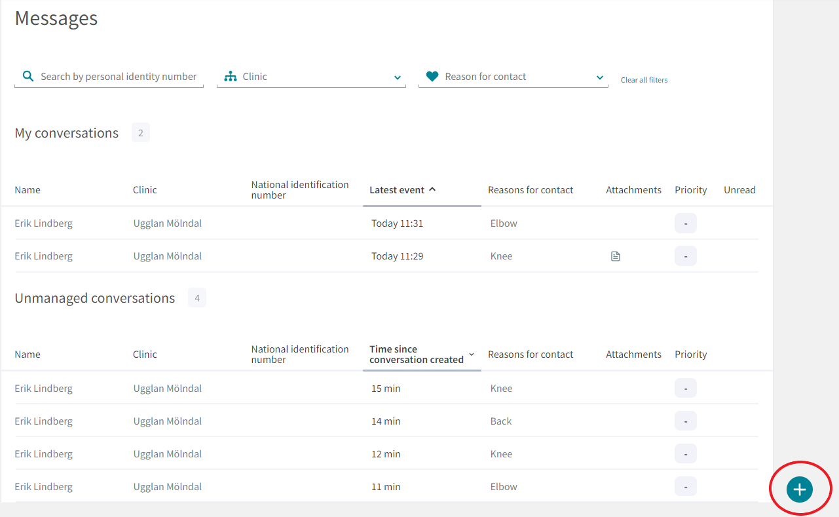Image resolution: width=839 pixels, height=517 pixels.
Task: Focus the Search by personal identity number field
Action: 109,77
